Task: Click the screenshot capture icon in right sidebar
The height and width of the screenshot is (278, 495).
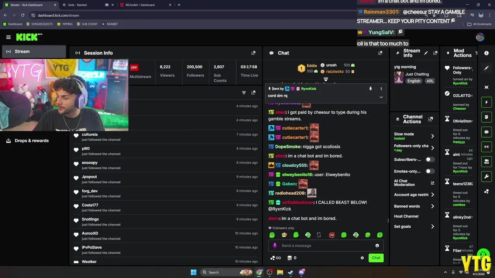Action: pos(486,87)
